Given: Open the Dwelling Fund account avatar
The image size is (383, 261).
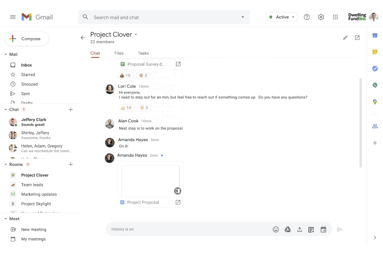Looking at the screenshot, I should (x=374, y=17).
